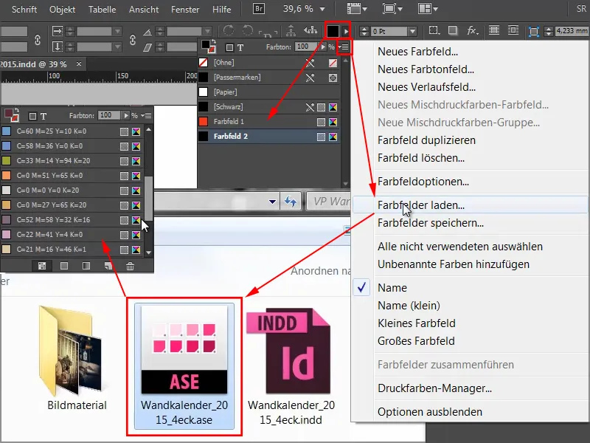Open Druckfarben-Manager...
The width and height of the screenshot is (590, 443).
(434, 388)
